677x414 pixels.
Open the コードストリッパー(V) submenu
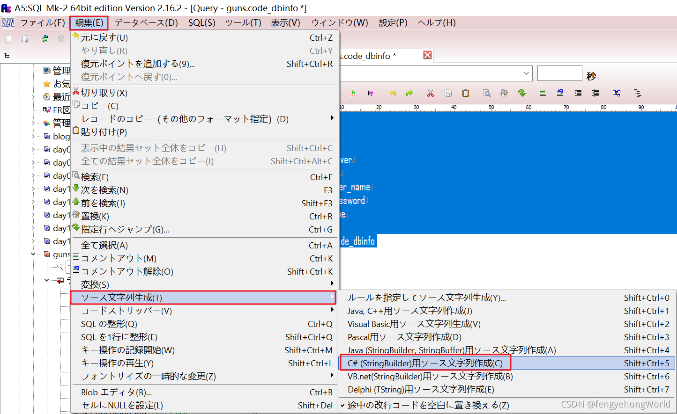click(x=204, y=311)
